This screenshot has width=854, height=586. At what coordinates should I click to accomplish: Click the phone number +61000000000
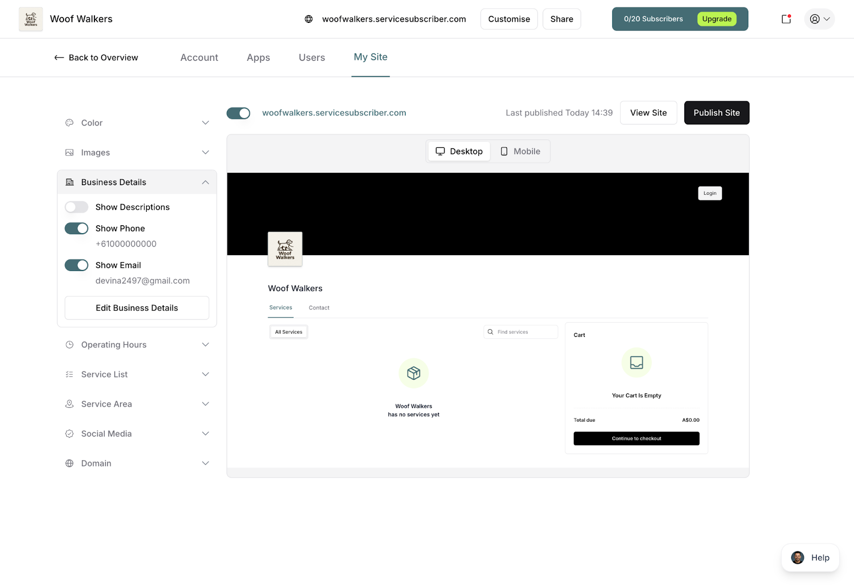coord(126,244)
